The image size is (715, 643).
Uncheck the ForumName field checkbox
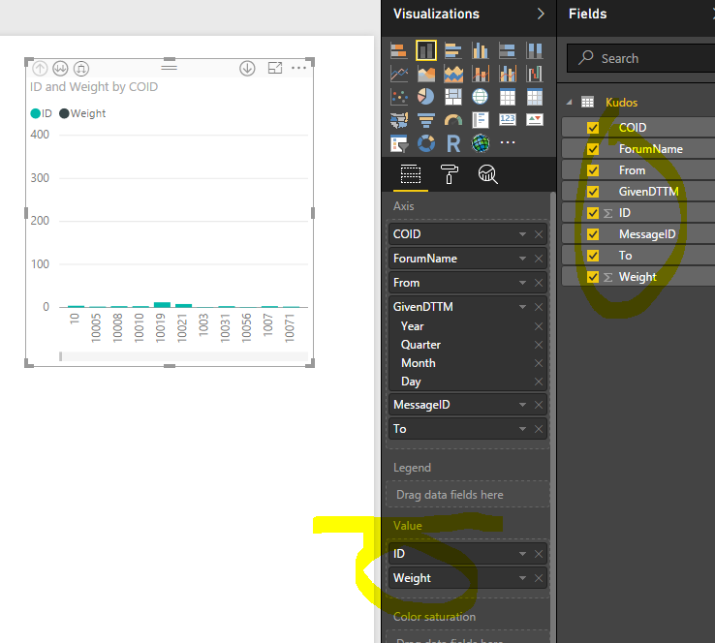(592, 149)
